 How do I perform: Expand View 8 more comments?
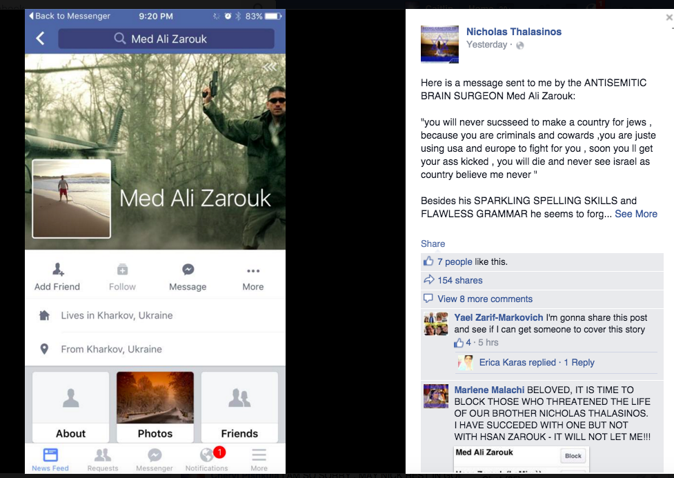(485, 299)
